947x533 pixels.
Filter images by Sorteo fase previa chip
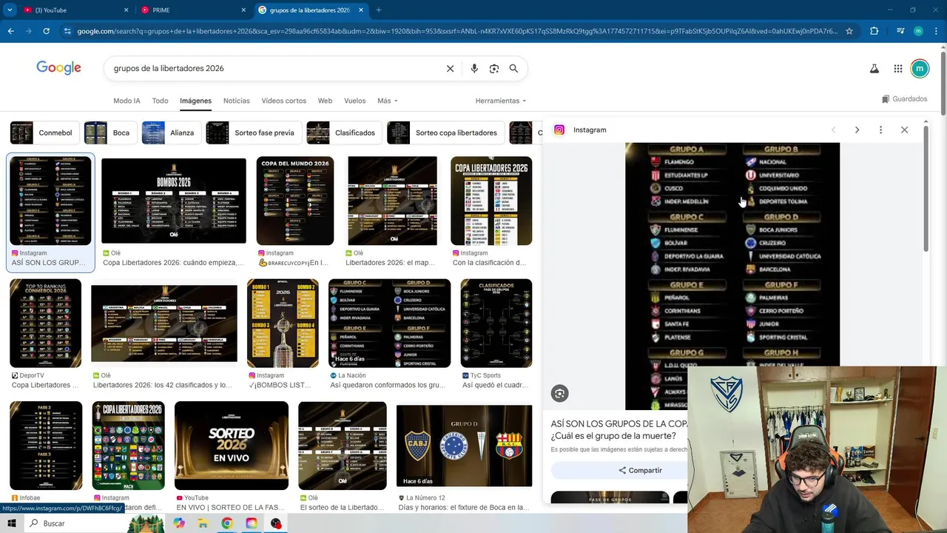click(x=253, y=133)
